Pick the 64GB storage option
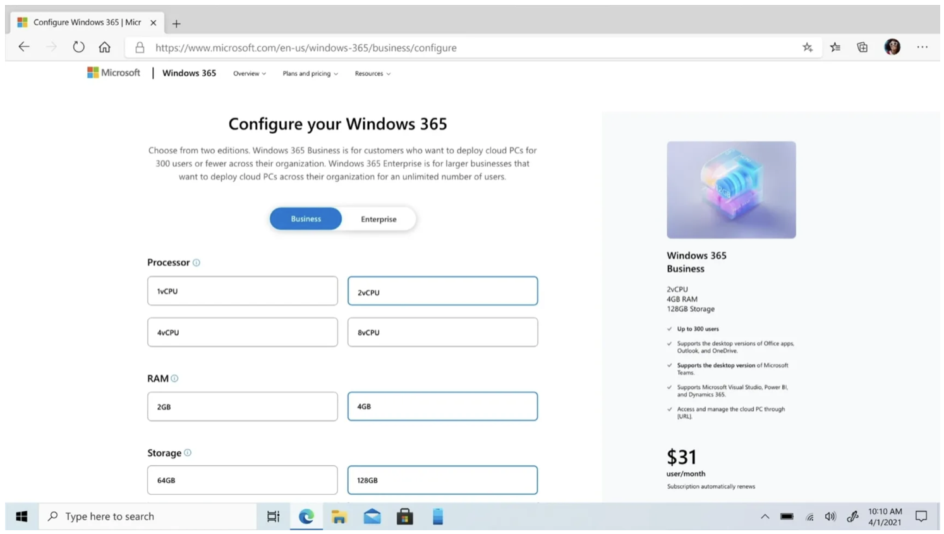The width and height of the screenshot is (944, 534). tap(243, 480)
